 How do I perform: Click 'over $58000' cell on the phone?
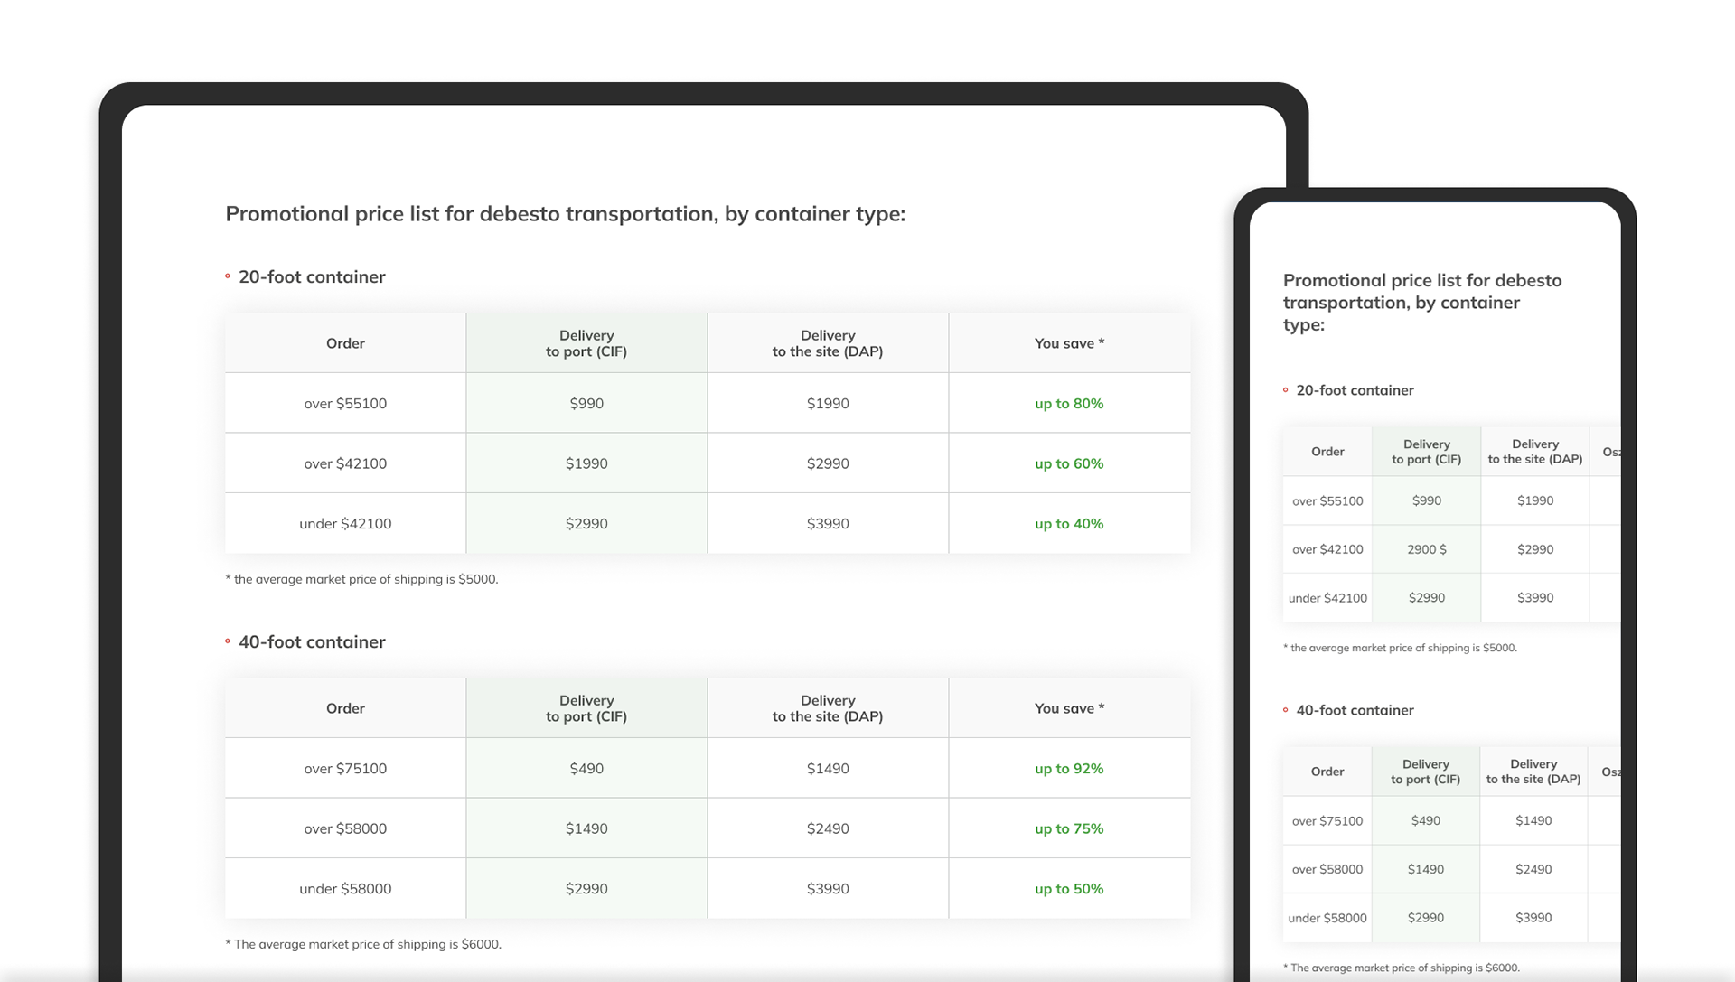pyautogui.click(x=1327, y=869)
